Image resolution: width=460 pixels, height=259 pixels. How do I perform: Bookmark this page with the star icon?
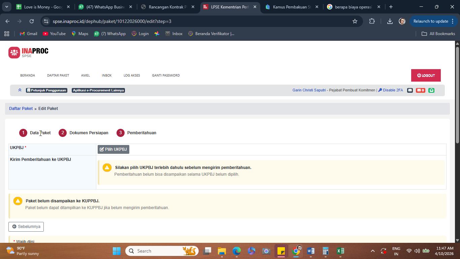click(x=355, y=21)
